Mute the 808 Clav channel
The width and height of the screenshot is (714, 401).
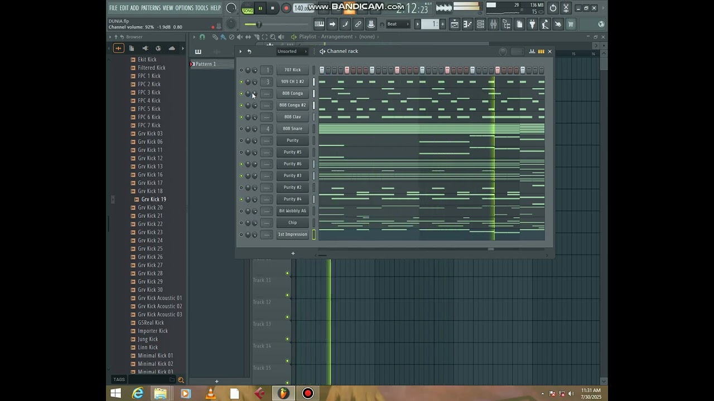point(241,117)
